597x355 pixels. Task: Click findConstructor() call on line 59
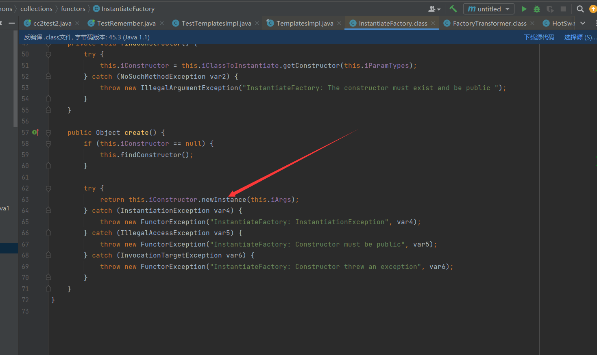coord(150,155)
